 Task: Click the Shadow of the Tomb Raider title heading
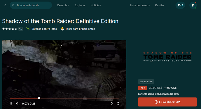60,21
